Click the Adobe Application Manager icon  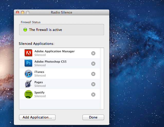pos(28,53)
